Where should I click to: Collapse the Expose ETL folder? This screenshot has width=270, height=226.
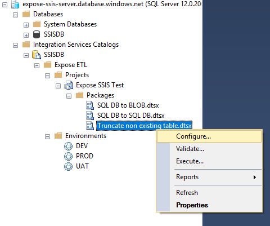tap(37, 65)
